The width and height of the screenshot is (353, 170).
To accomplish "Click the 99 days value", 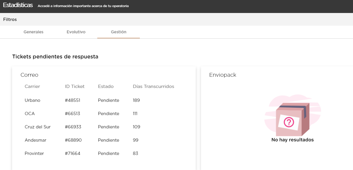I will click(135, 140).
